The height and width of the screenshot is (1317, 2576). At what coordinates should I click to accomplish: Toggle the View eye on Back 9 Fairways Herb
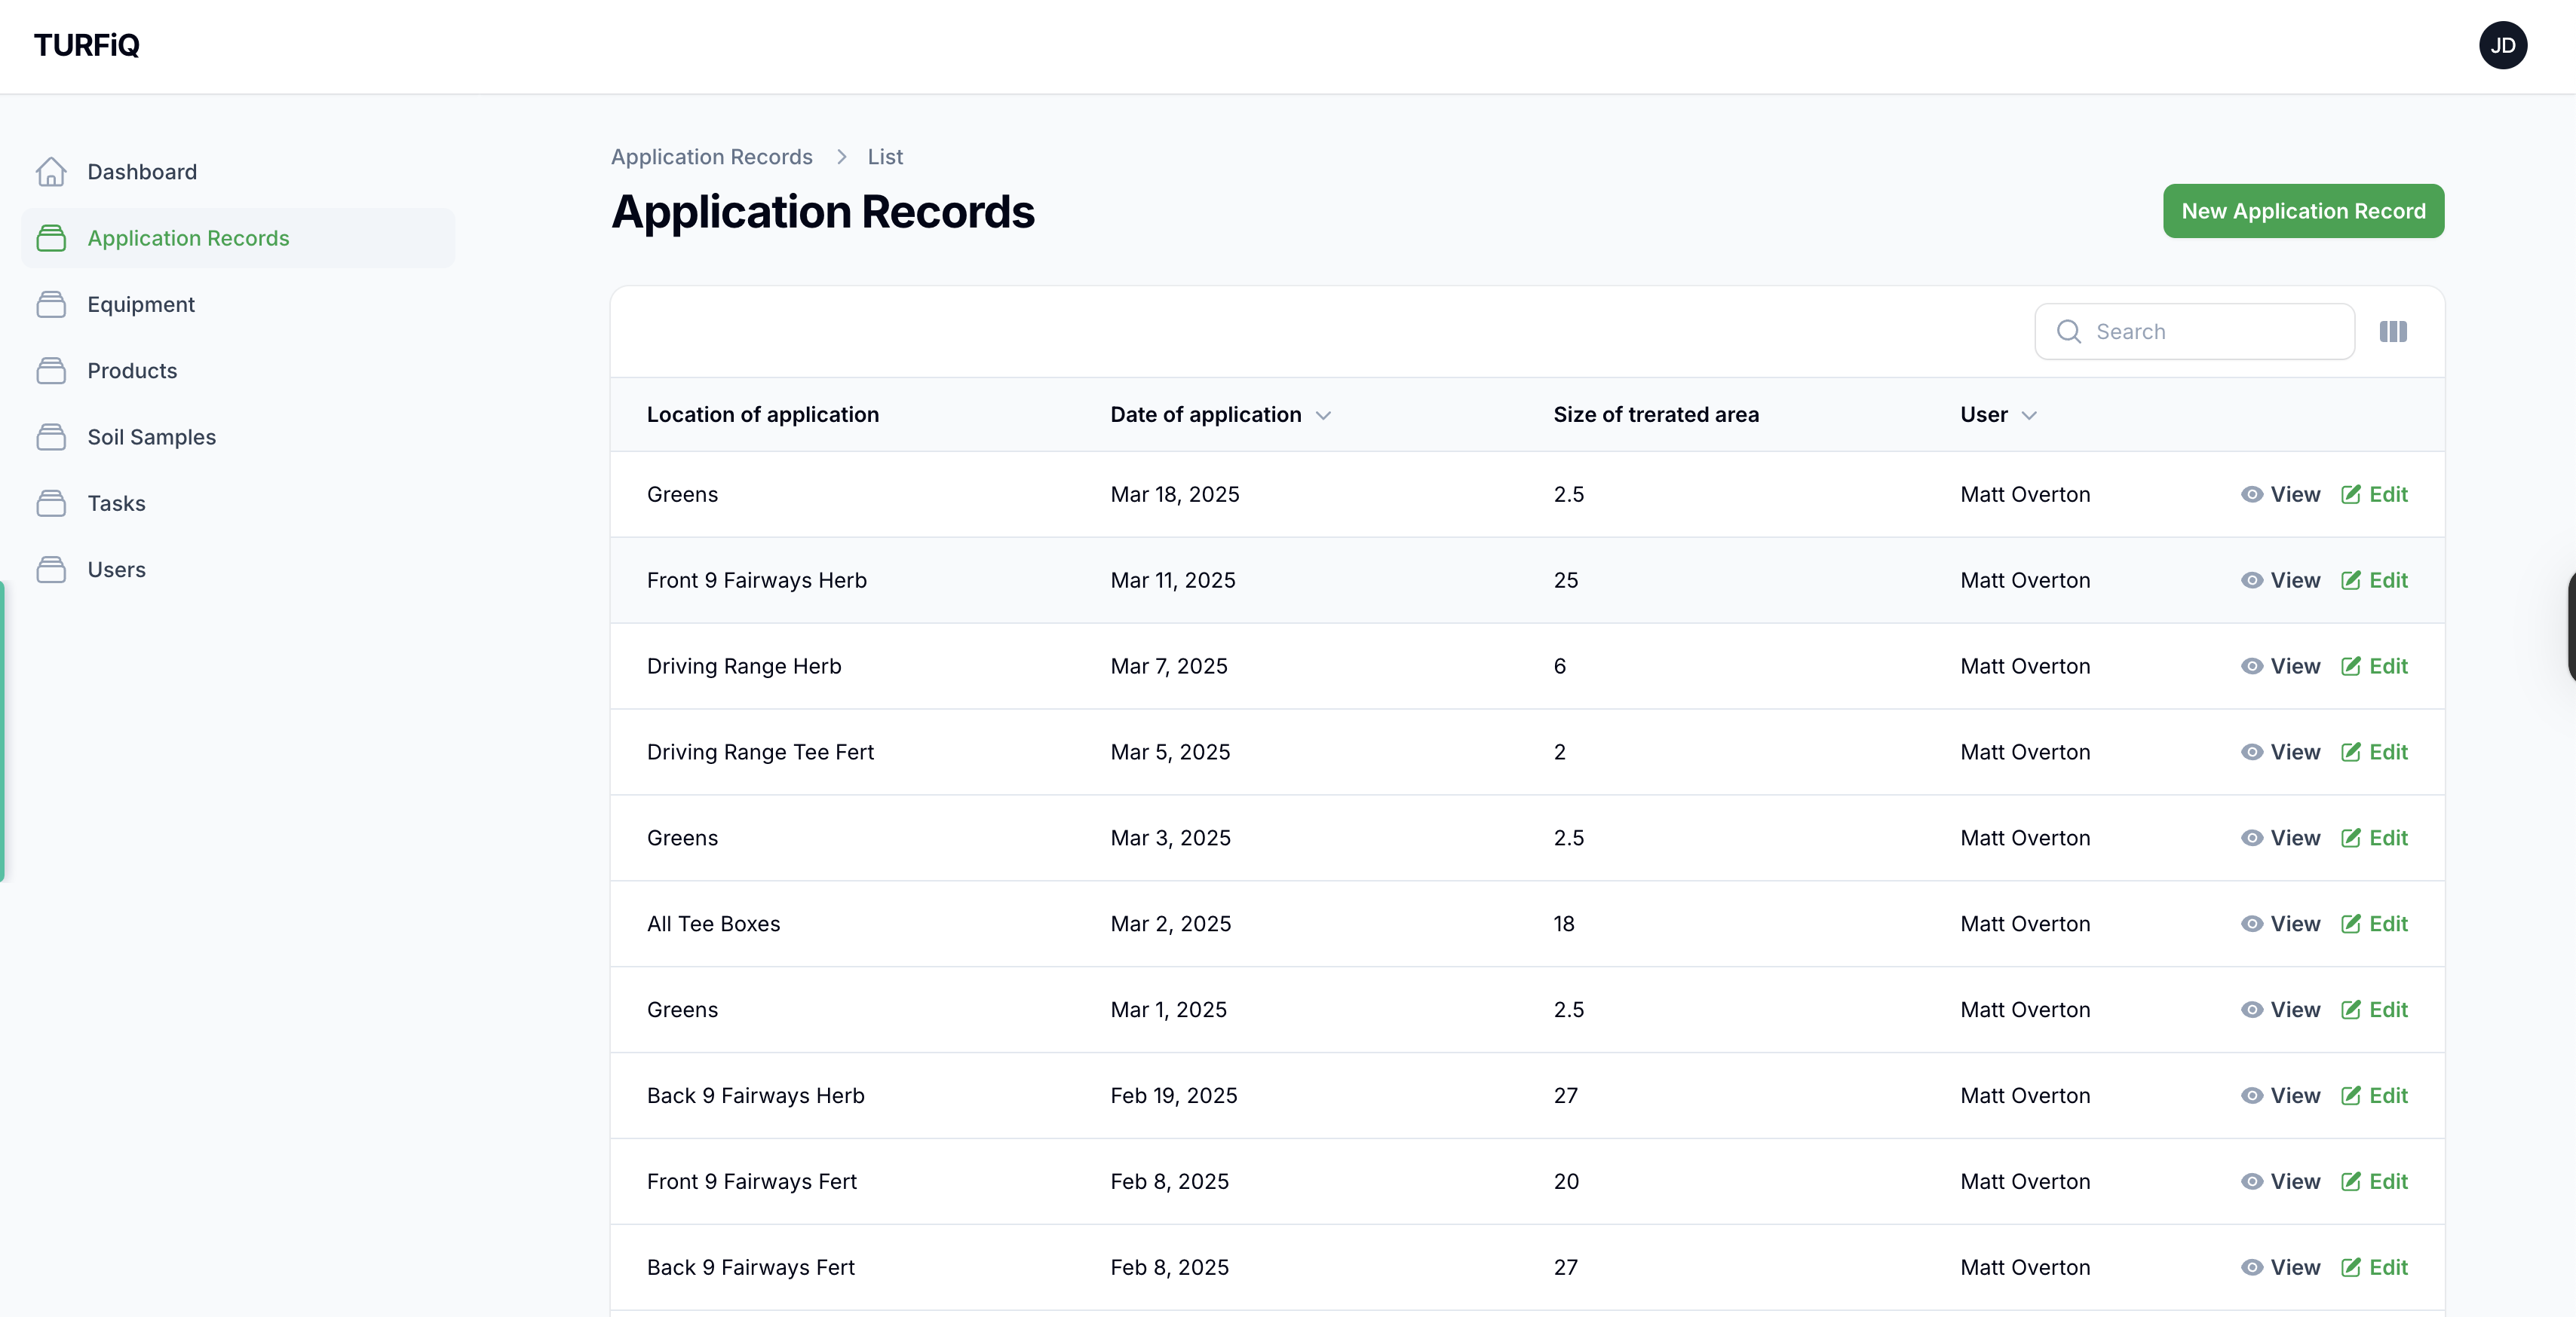[2252, 1095]
